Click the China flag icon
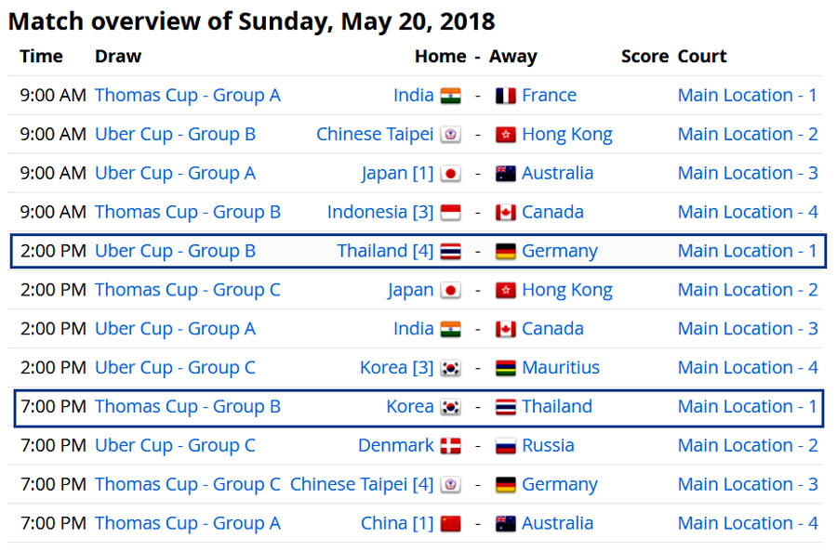Viewport: 837px width, 551px height. tap(450, 524)
